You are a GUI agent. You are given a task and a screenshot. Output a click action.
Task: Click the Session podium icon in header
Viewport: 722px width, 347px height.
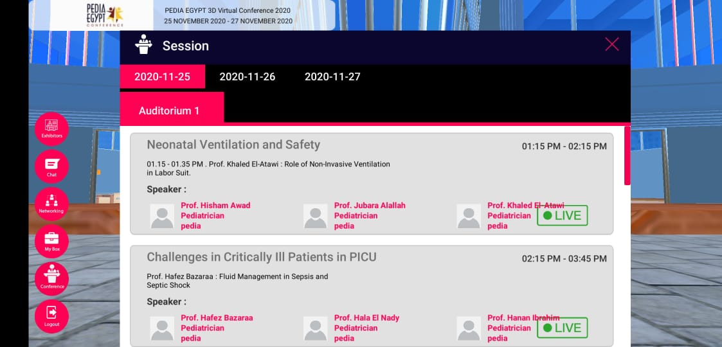(x=143, y=46)
